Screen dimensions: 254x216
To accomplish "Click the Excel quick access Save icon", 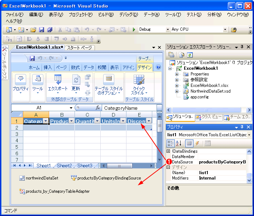I will point(32,58).
